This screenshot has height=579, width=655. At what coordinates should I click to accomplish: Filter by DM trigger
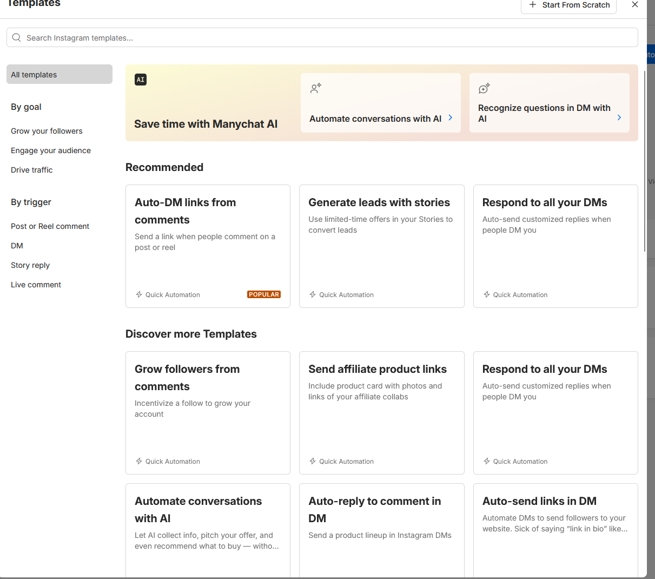tap(17, 246)
